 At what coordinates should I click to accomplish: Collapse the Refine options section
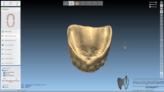19,68
